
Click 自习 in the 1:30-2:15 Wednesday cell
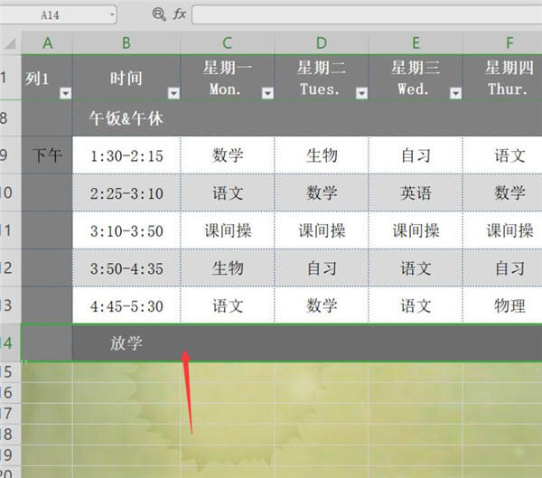click(x=416, y=155)
